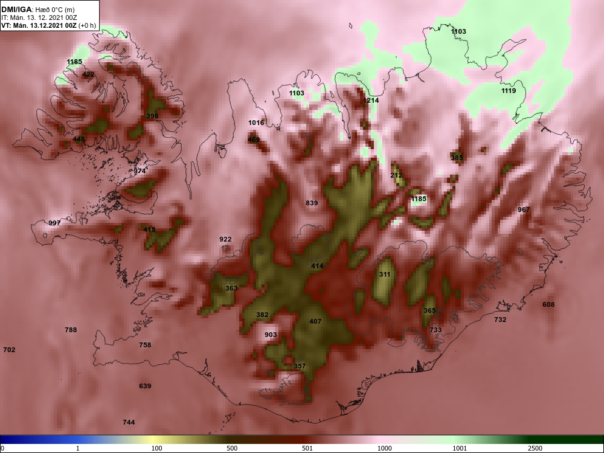
Task: Select the 922 value label
Action: coord(225,239)
